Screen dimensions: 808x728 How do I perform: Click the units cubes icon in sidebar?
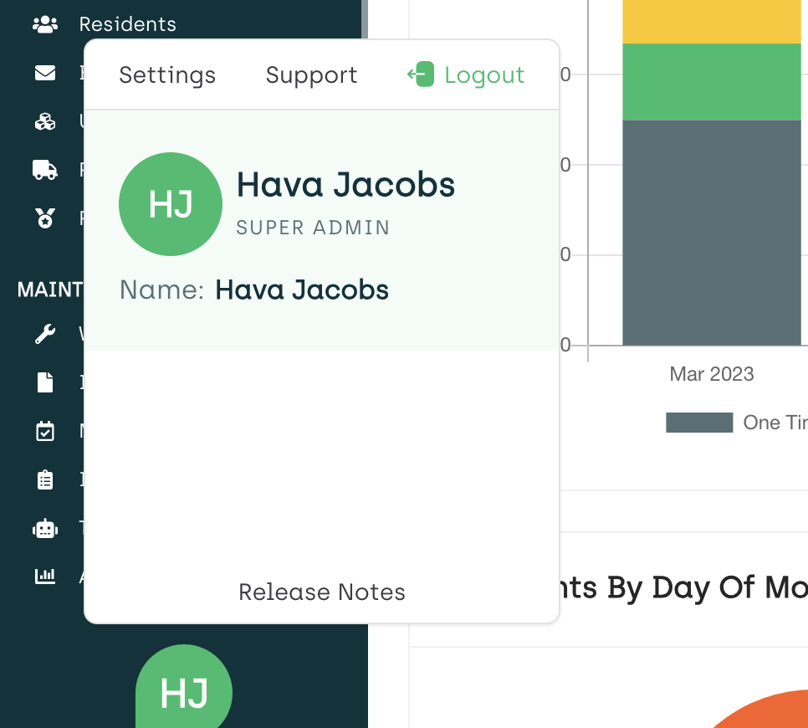click(x=45, y=122)
